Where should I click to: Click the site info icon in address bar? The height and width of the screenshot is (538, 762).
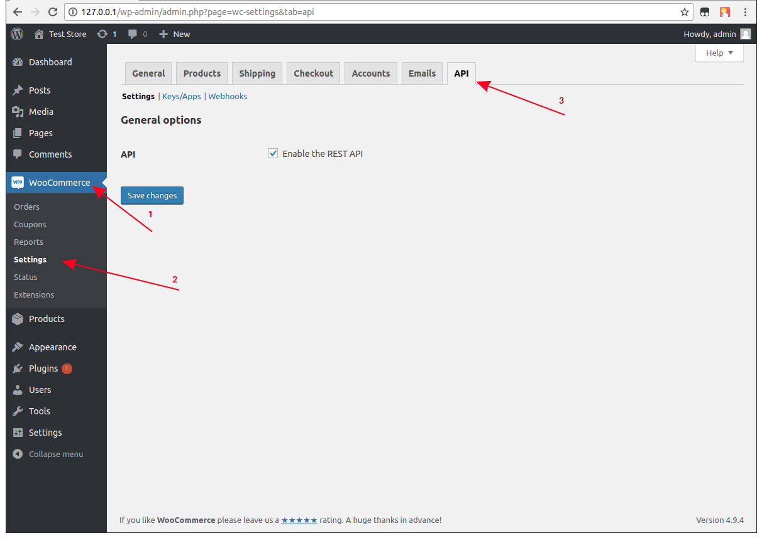pos(74,12)
